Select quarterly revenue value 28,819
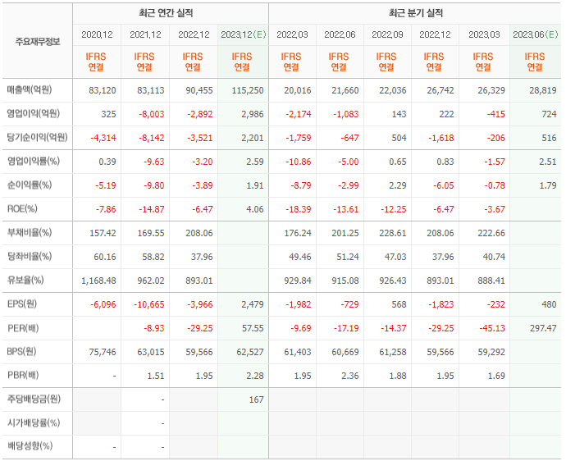This screenshot has width=566, height=461. 543,90
